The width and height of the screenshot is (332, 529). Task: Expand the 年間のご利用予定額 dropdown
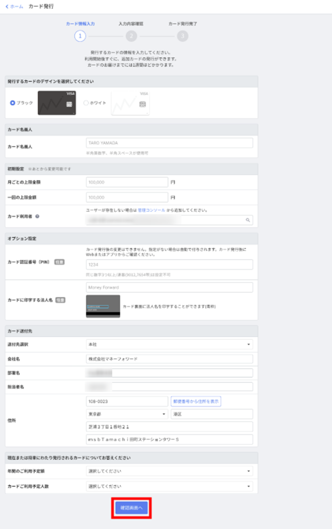coord(169,471)
